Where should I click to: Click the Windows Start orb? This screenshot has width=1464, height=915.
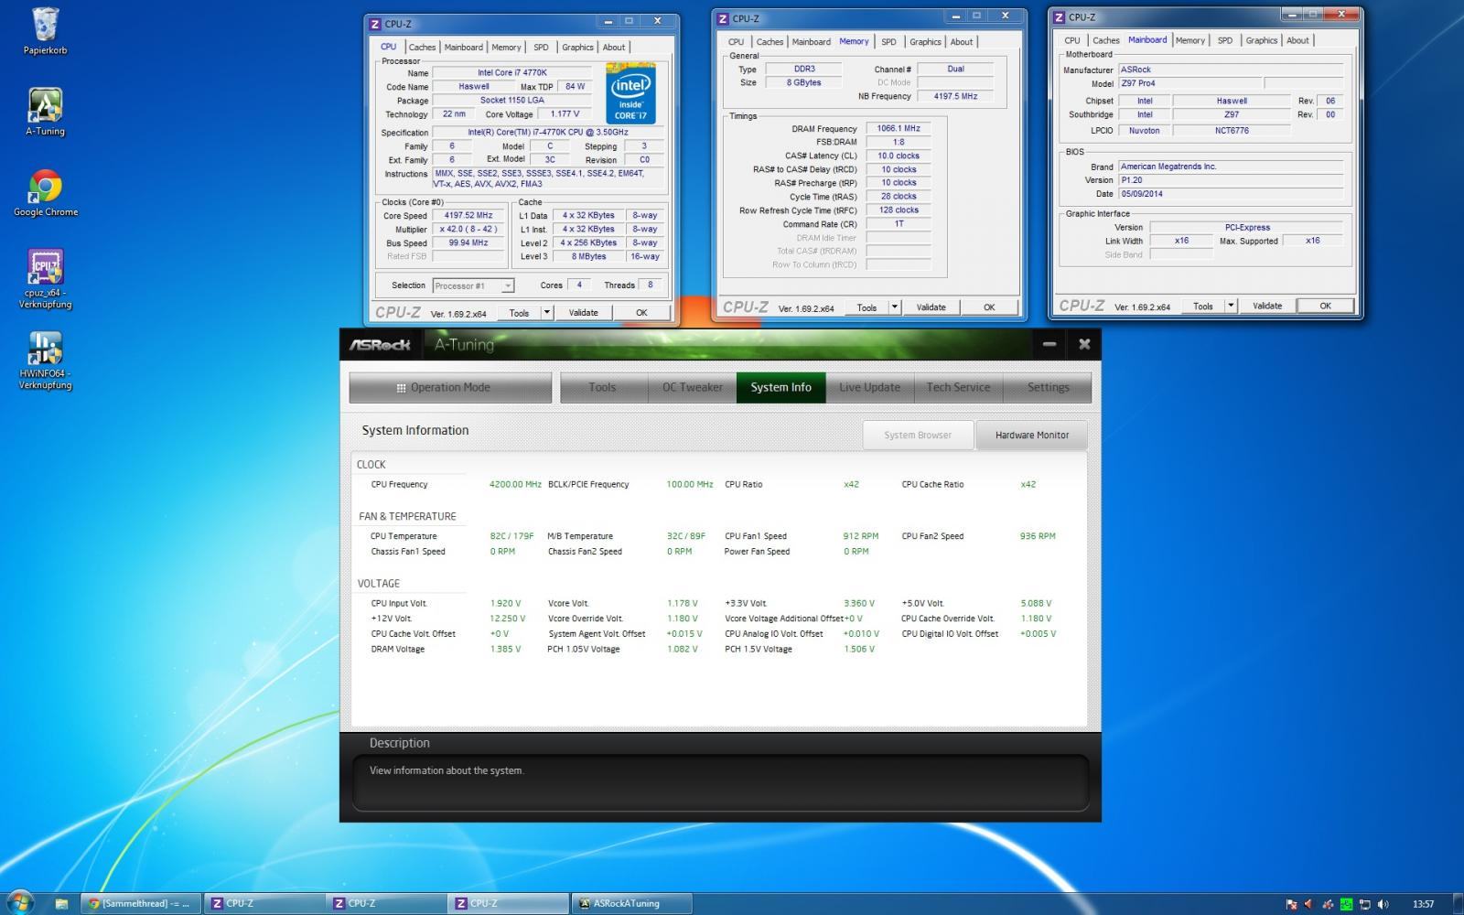18,902
